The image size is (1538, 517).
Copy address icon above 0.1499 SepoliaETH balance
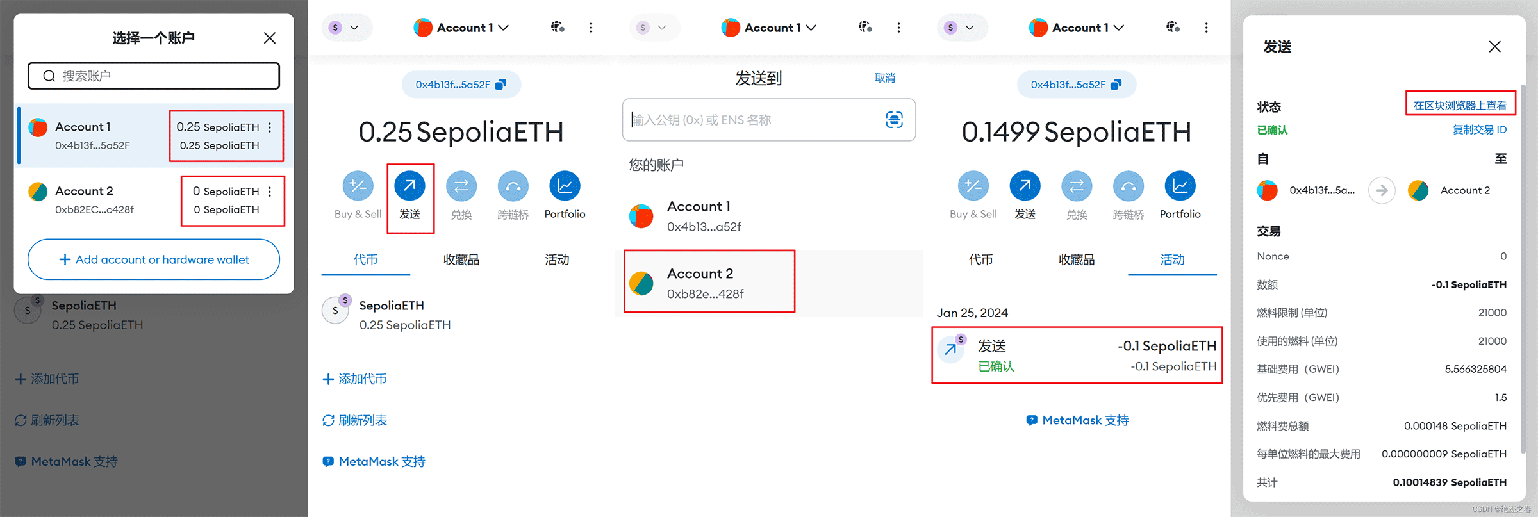pos(1116,85)
